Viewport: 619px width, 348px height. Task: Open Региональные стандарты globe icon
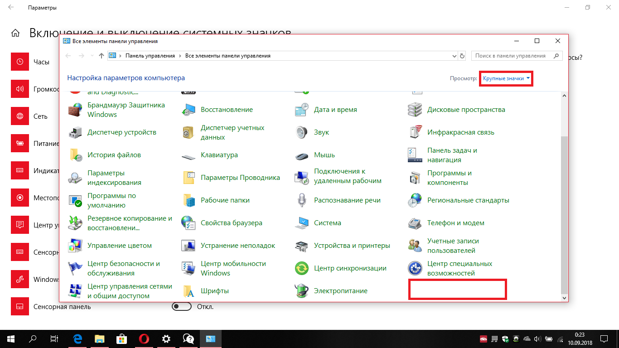pyautogui.click(x=415, y=200)
